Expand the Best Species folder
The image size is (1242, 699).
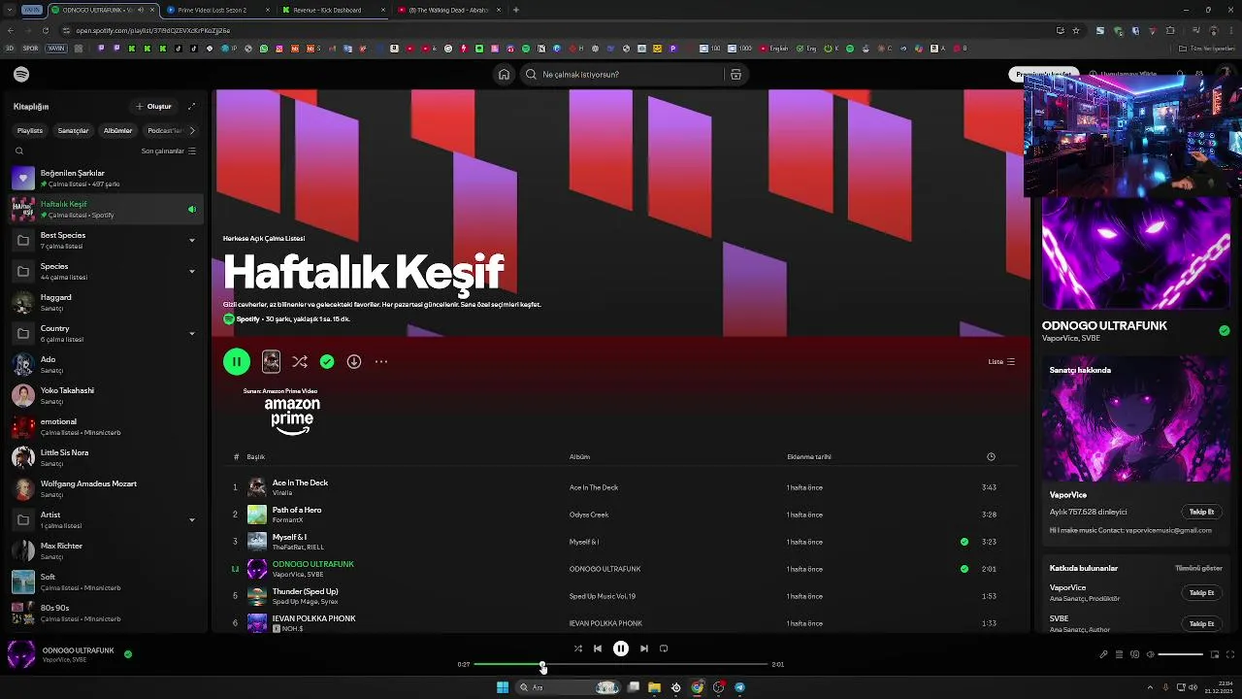pos(191,240)
